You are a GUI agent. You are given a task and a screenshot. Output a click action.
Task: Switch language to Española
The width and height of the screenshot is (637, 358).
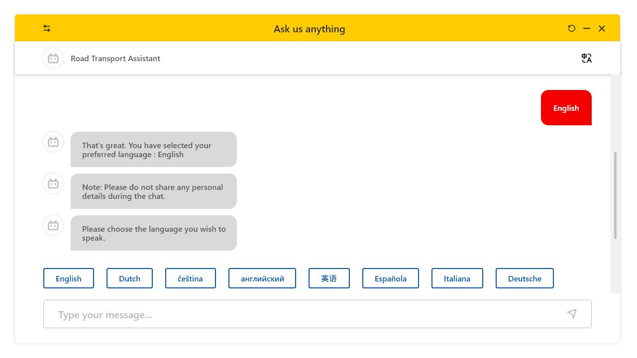pos(391,278)
